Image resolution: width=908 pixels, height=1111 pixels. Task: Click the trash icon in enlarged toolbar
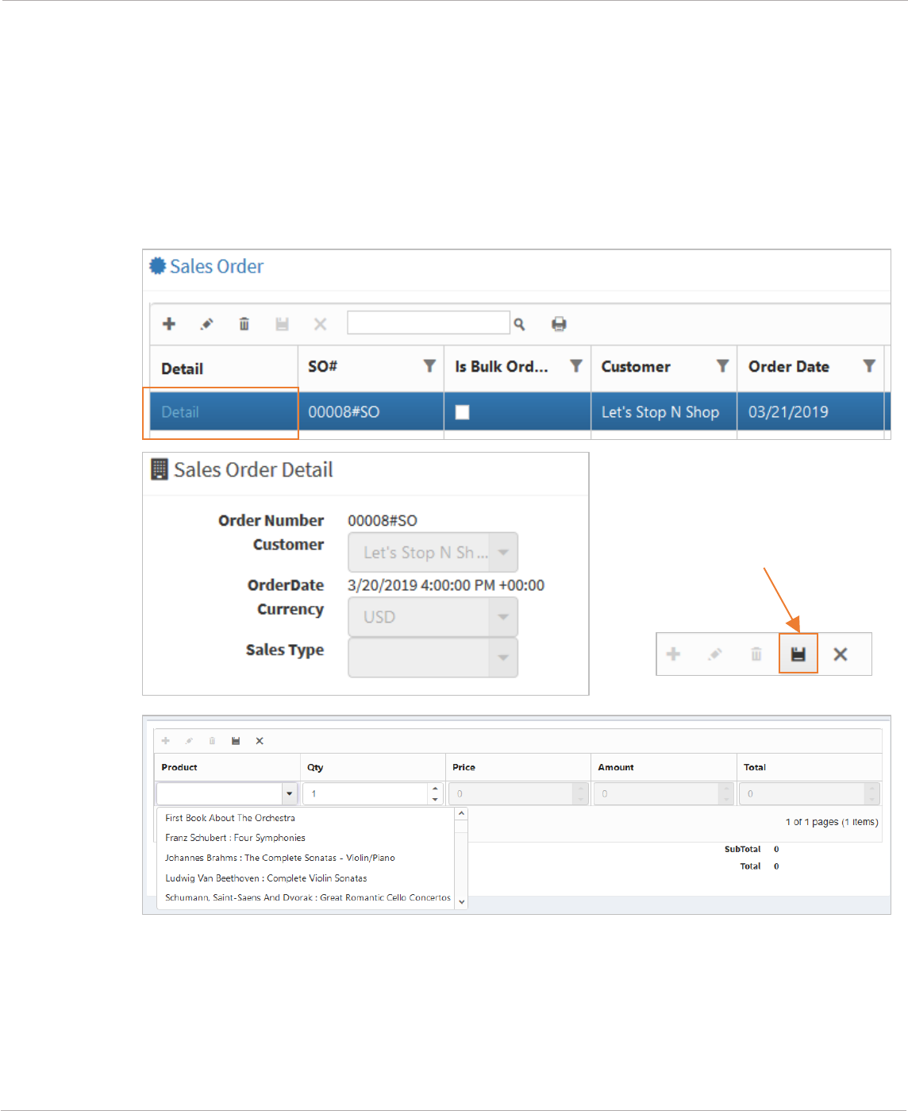[x=756, y=654]
